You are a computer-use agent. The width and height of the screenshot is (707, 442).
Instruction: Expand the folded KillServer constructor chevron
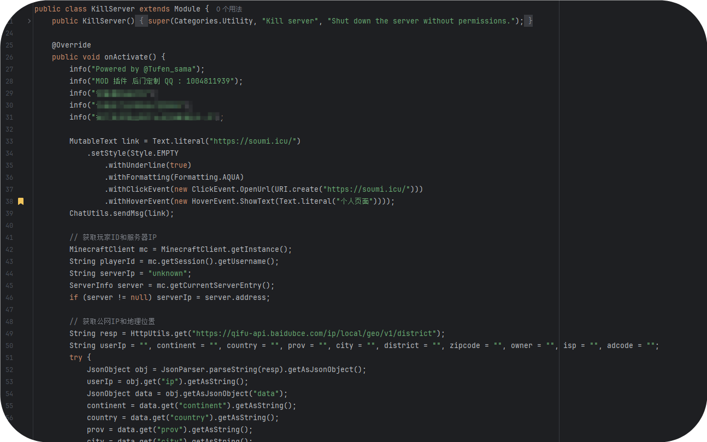29,21
